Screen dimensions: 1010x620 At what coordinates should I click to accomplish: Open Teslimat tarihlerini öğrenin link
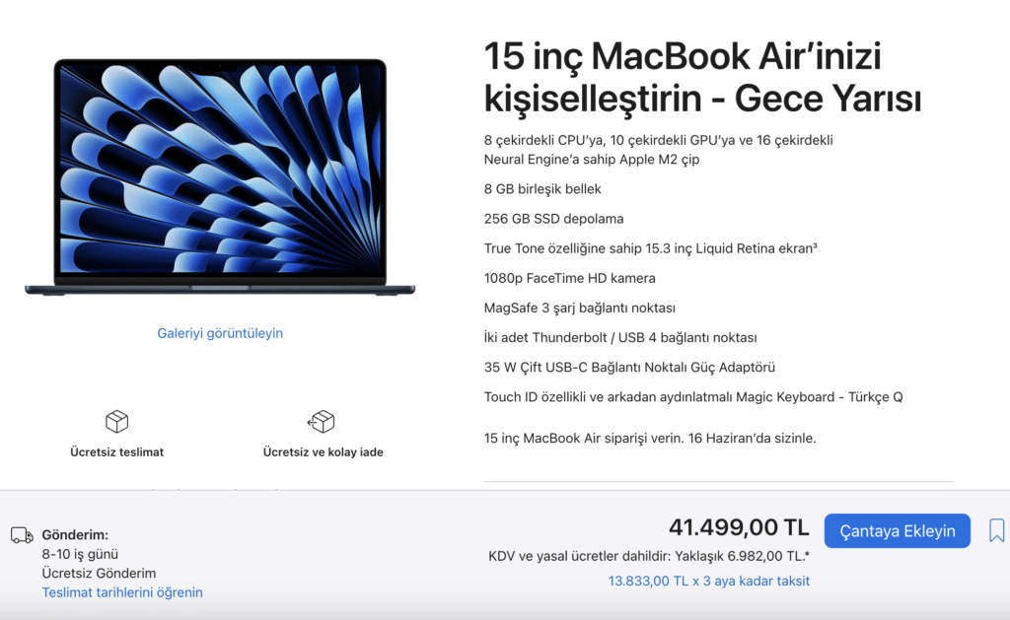pyautogui.click(x=122, y=592)
